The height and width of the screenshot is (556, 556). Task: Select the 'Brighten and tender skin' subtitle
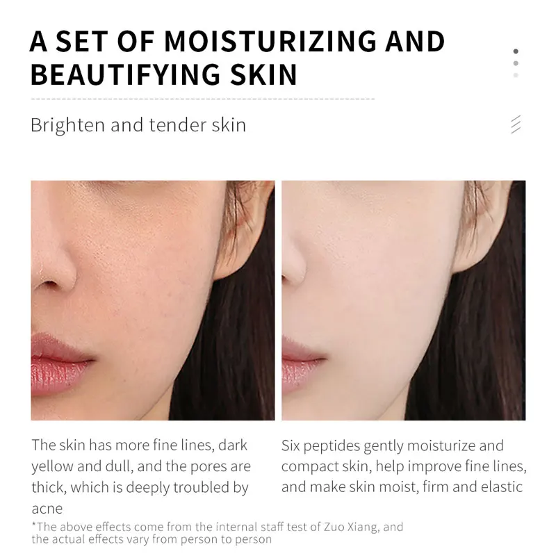point(138,125)
